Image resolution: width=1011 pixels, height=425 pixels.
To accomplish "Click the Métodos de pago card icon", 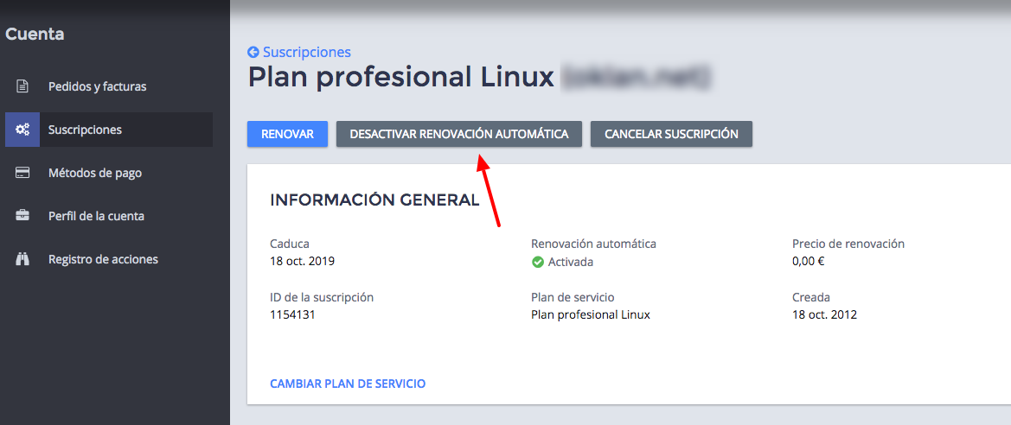I will (x=22, y=173).
